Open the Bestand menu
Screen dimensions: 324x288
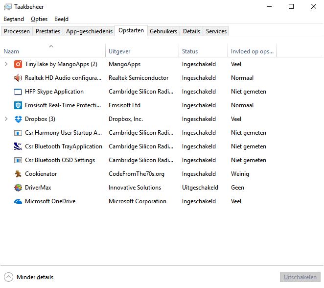click(x=14, y=19)
